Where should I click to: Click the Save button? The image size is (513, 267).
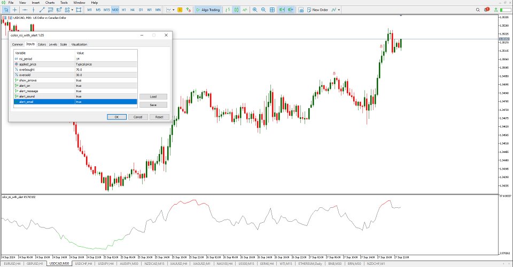pos(153,105)
